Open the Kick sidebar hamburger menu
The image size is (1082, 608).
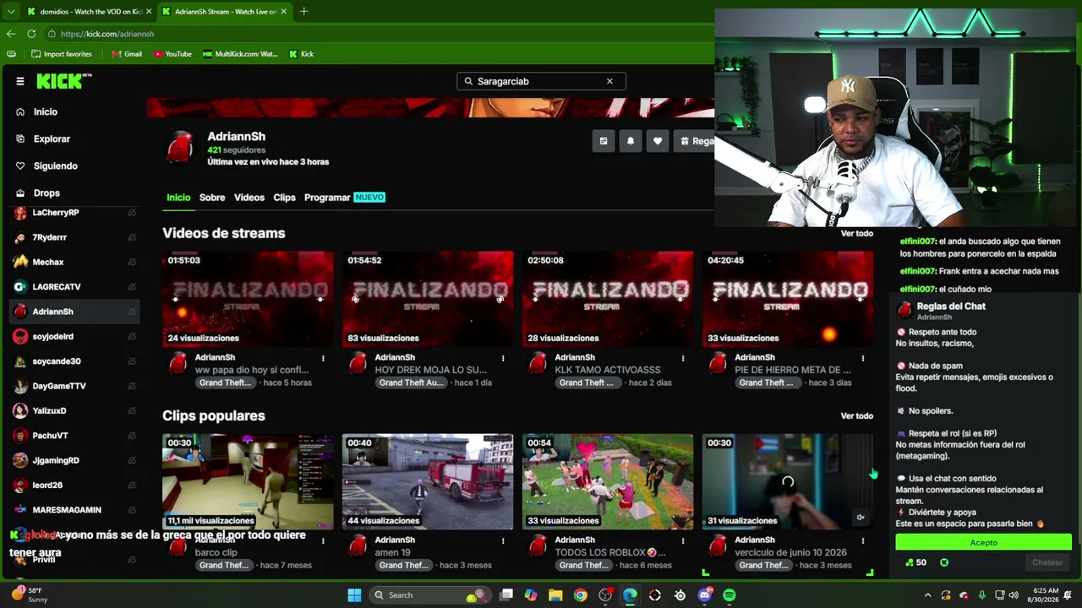(x=20, y=81)
